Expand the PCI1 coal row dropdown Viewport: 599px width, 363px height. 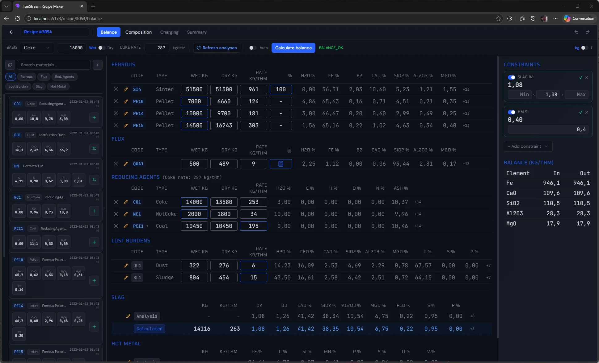pyautogui.click(x=147, y=226)
